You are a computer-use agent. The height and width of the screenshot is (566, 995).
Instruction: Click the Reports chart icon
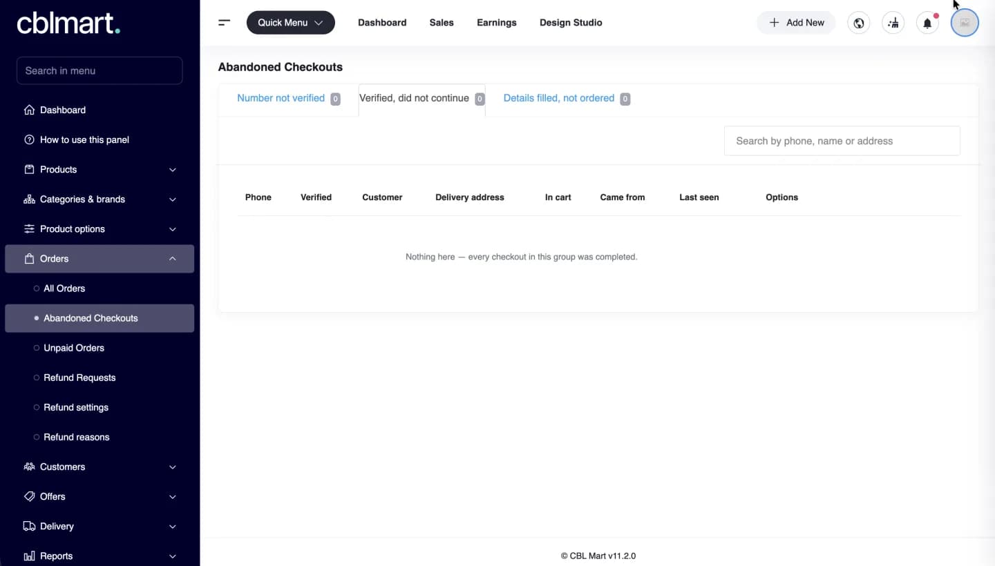[x=29, y=556]
